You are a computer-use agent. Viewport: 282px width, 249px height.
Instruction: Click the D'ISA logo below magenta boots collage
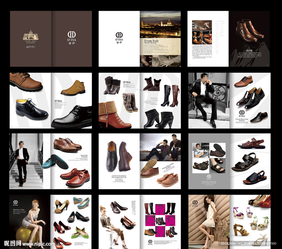(x=150, y=242)
